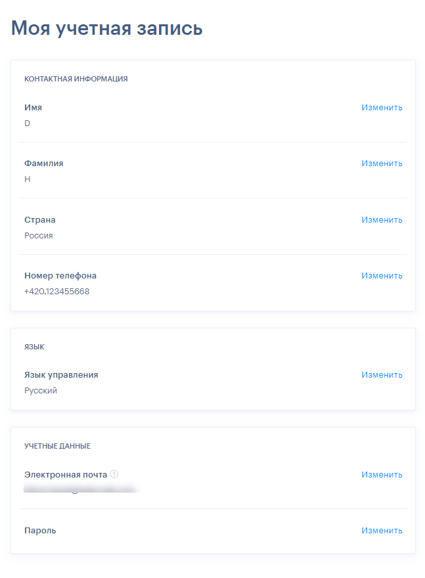The image size is (425, 578).
Task: Click the phone number +420.123455668
Action: (x=56, y=292)
